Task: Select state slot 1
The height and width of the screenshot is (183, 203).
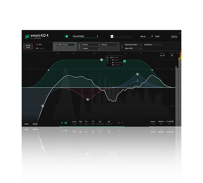Action: 112,36
